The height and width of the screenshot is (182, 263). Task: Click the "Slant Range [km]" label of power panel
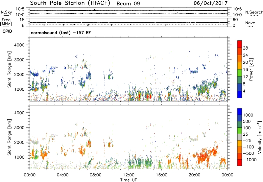click(x=9, y=69)
